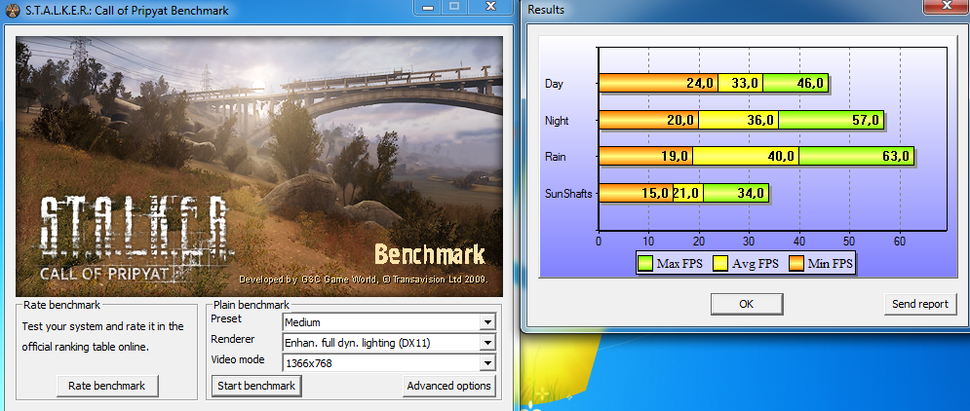Click the Results window title text
970x411 pixels.
(x=546, y=10)
